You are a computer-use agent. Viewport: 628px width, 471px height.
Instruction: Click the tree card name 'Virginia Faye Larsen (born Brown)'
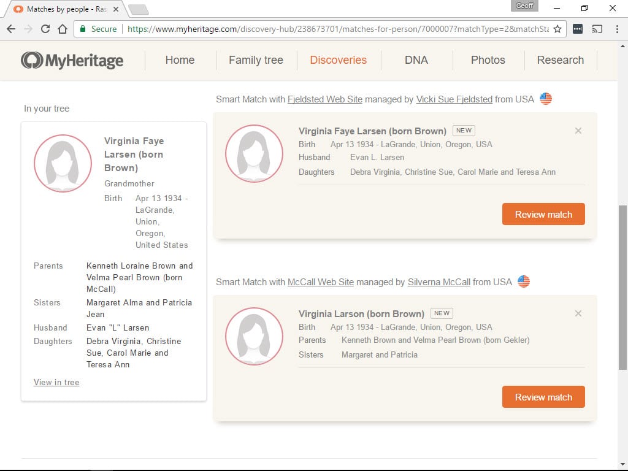pyautogui.click(x=134, y=154)
